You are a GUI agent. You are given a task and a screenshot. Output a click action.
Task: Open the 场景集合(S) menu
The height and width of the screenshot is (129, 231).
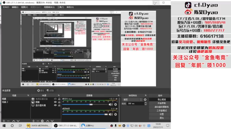point(49,7)
